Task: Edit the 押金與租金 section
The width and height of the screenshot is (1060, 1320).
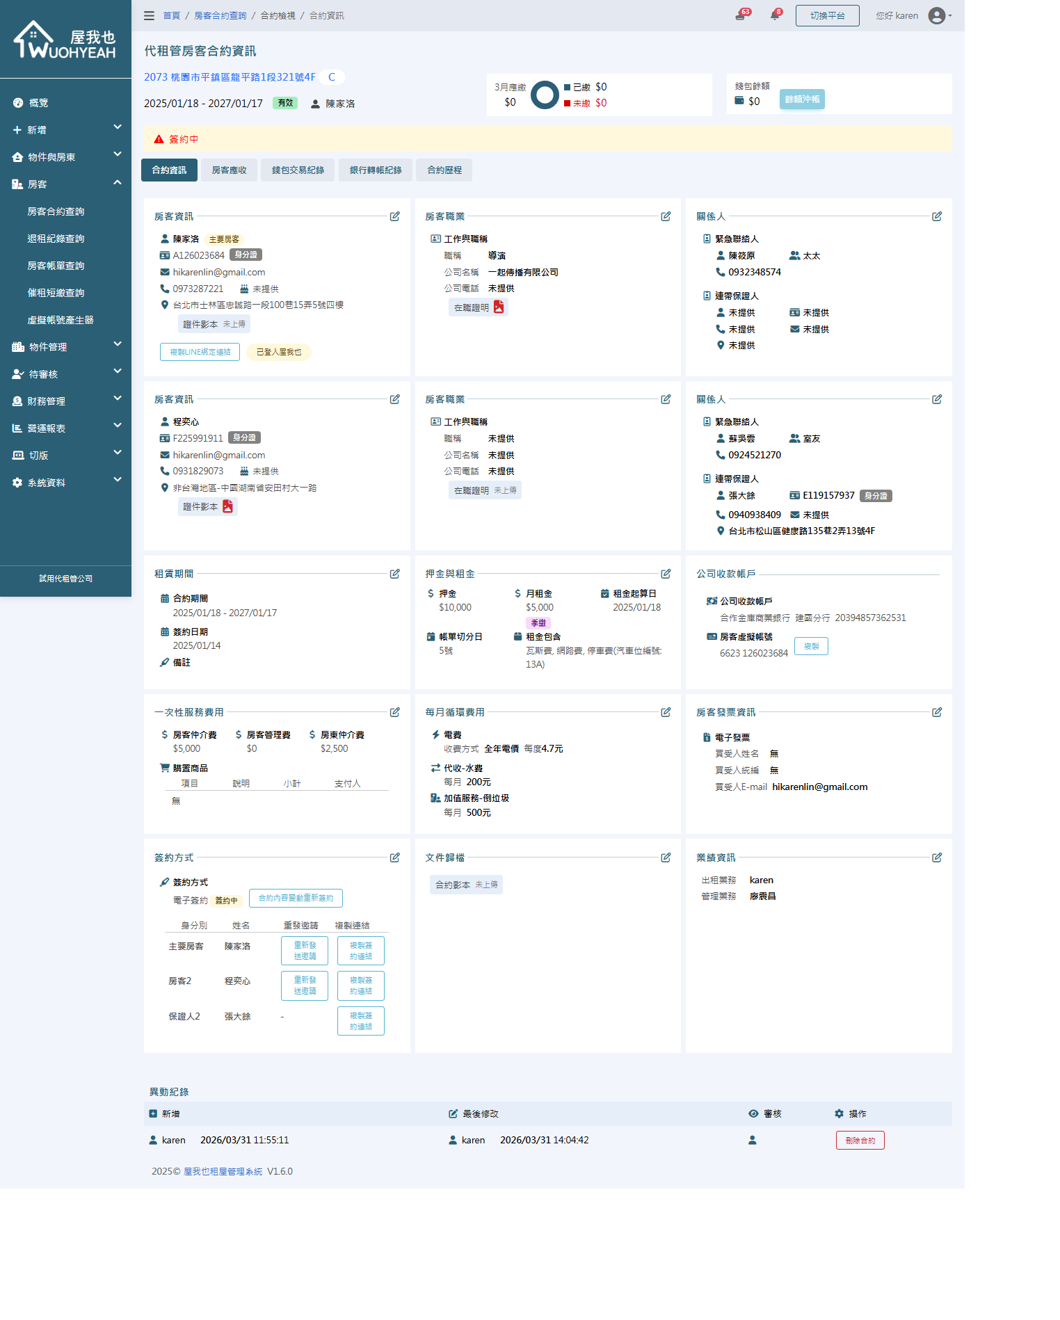Action: [x=666, y=574]
